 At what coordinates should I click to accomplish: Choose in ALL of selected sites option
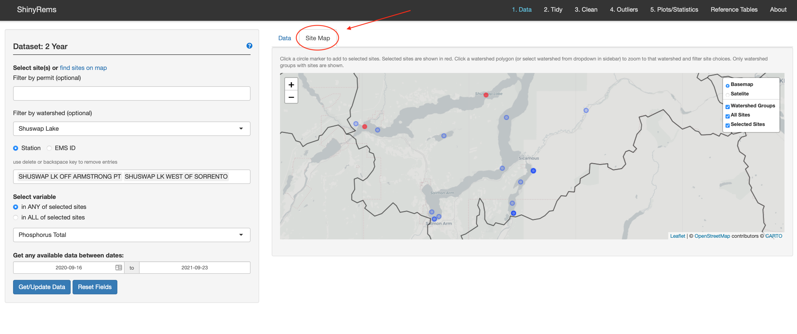[x=16, y=217]
